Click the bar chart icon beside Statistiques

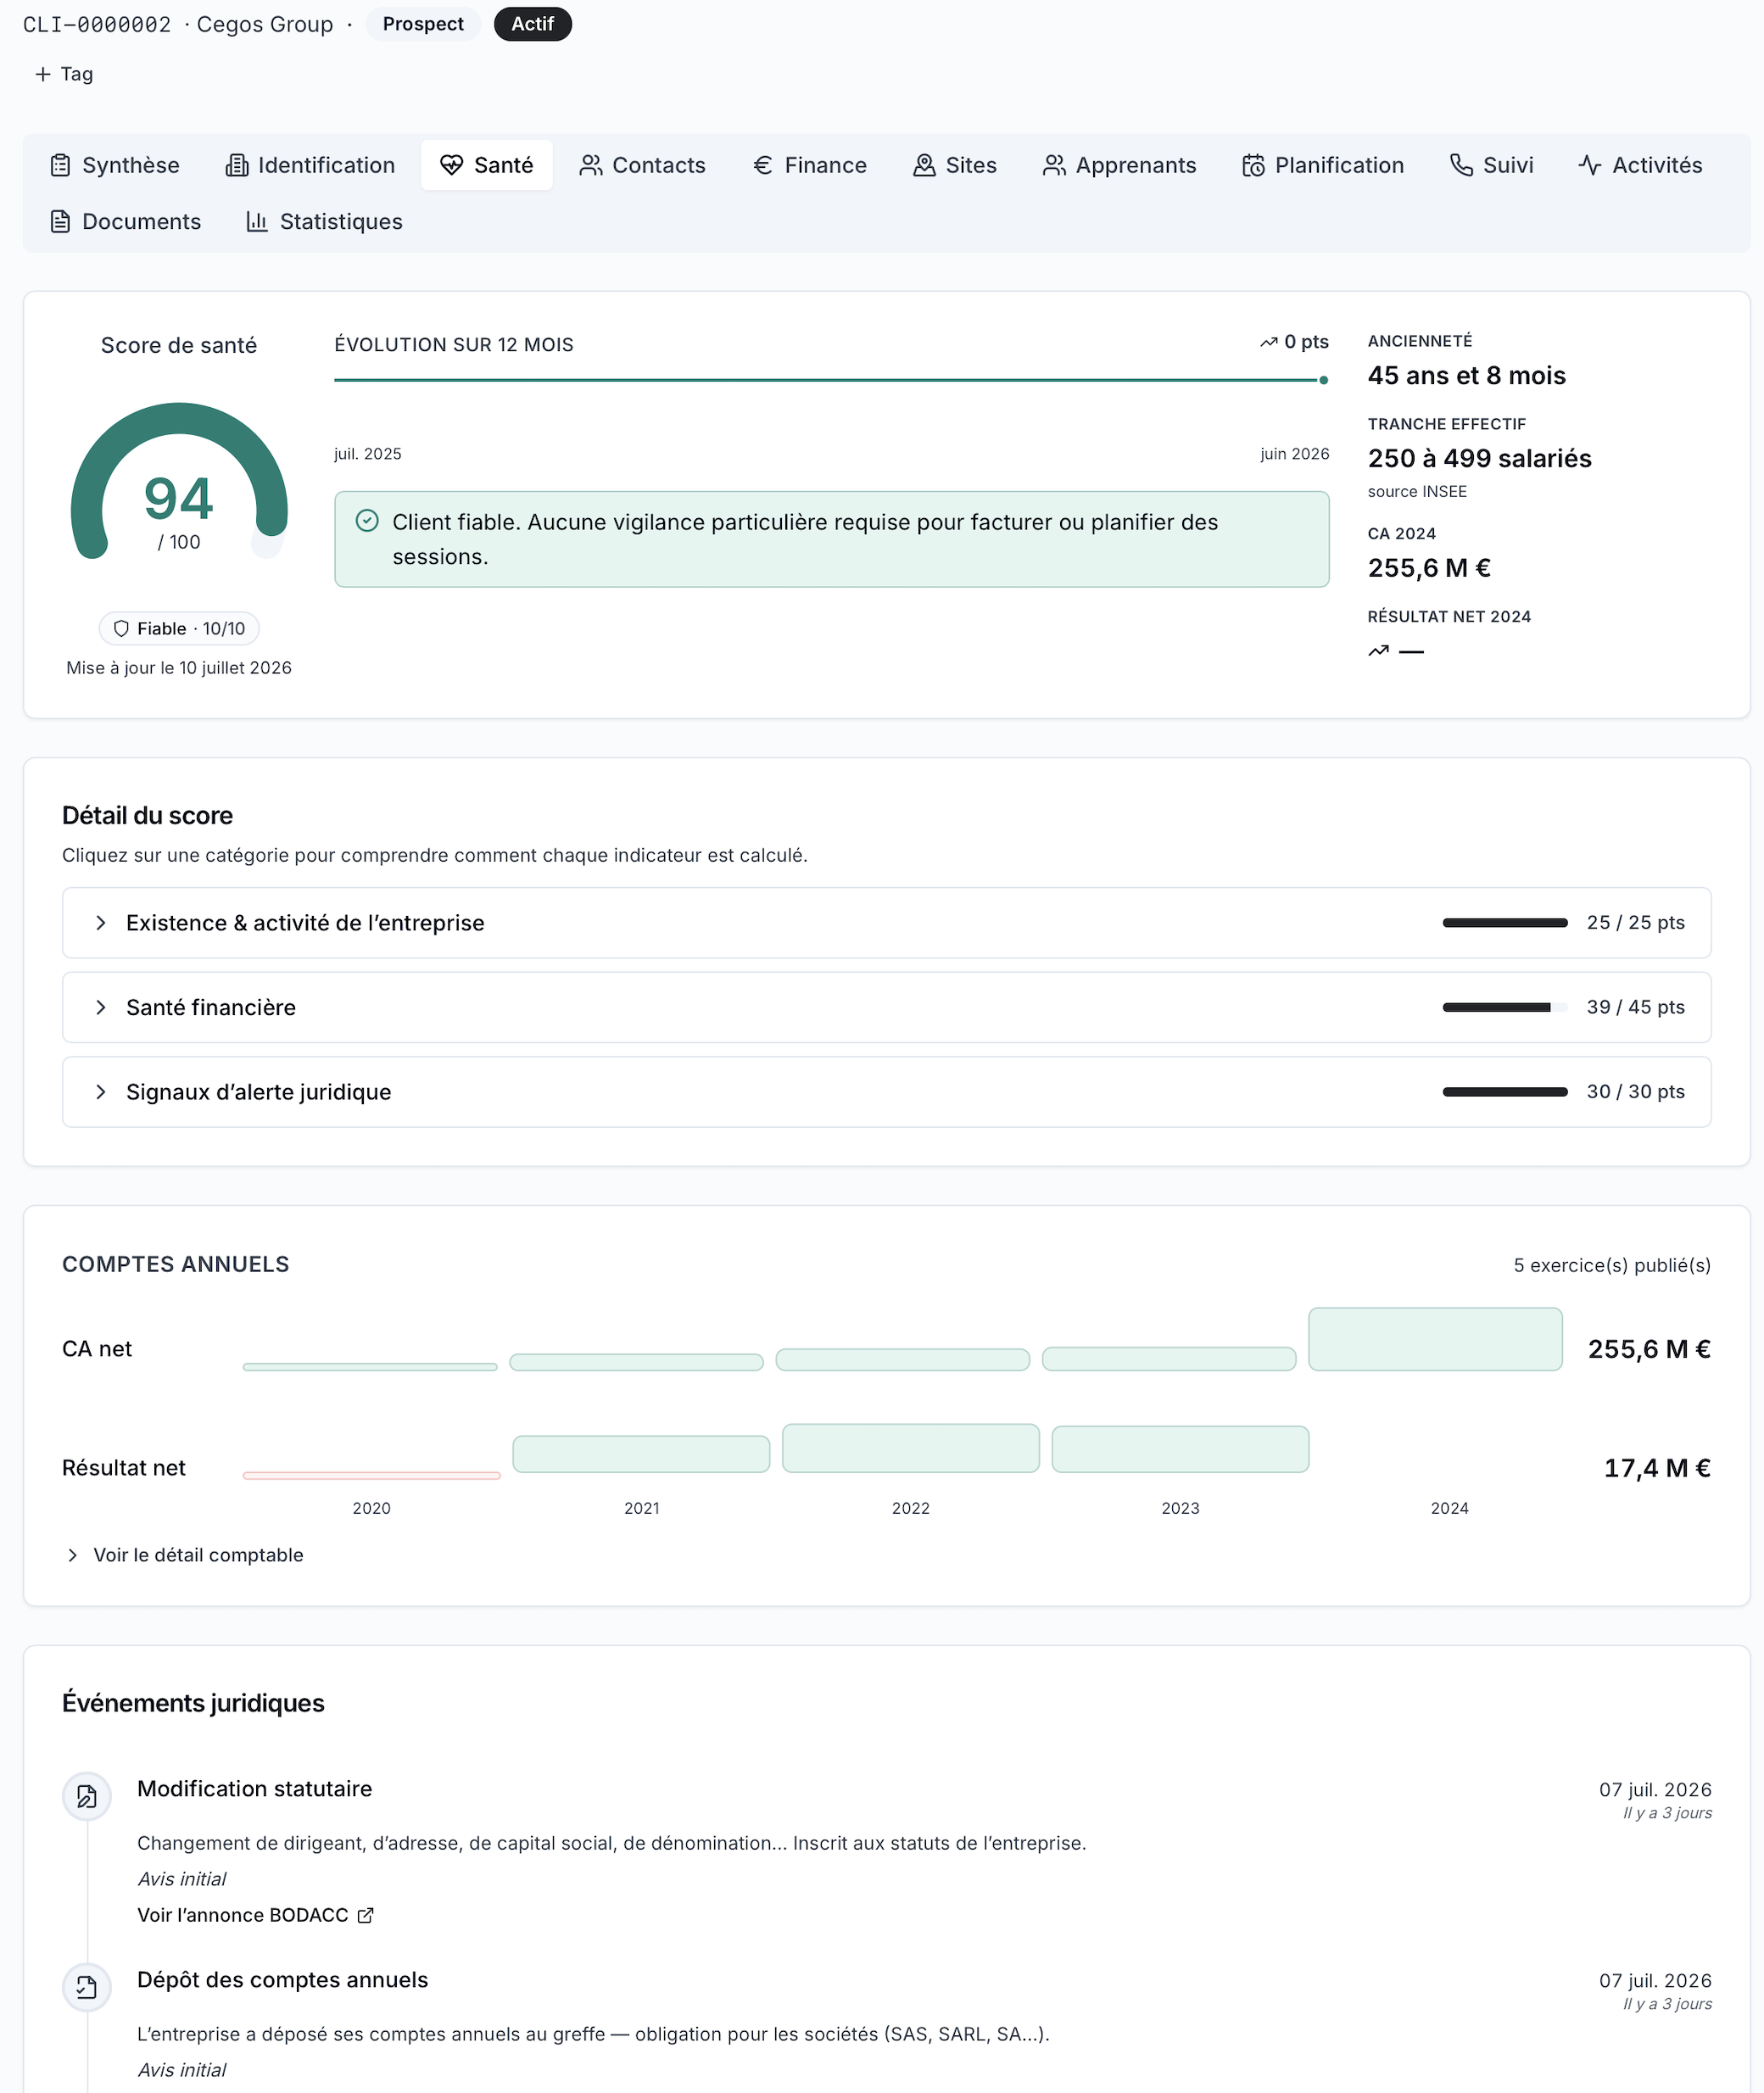tap(257, 221)
